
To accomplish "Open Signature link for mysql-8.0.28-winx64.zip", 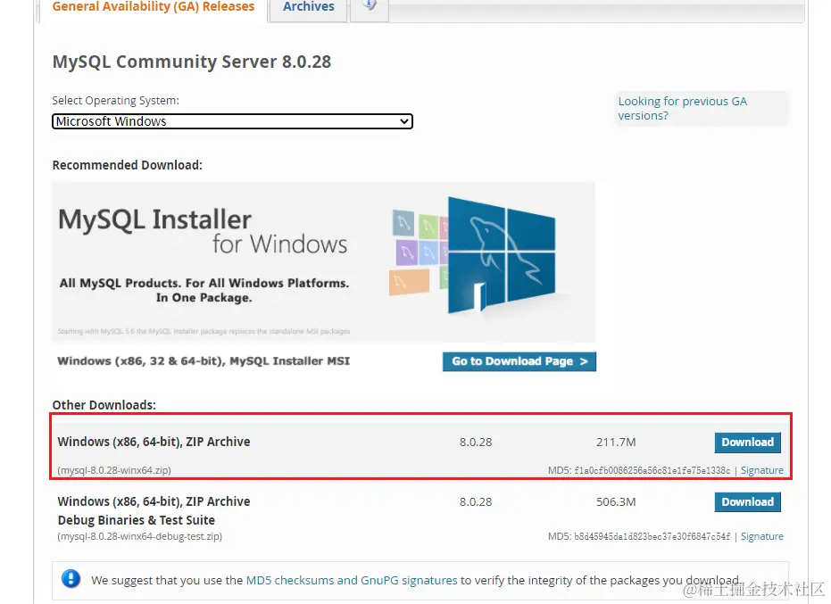I will click(x=761, y=470).
